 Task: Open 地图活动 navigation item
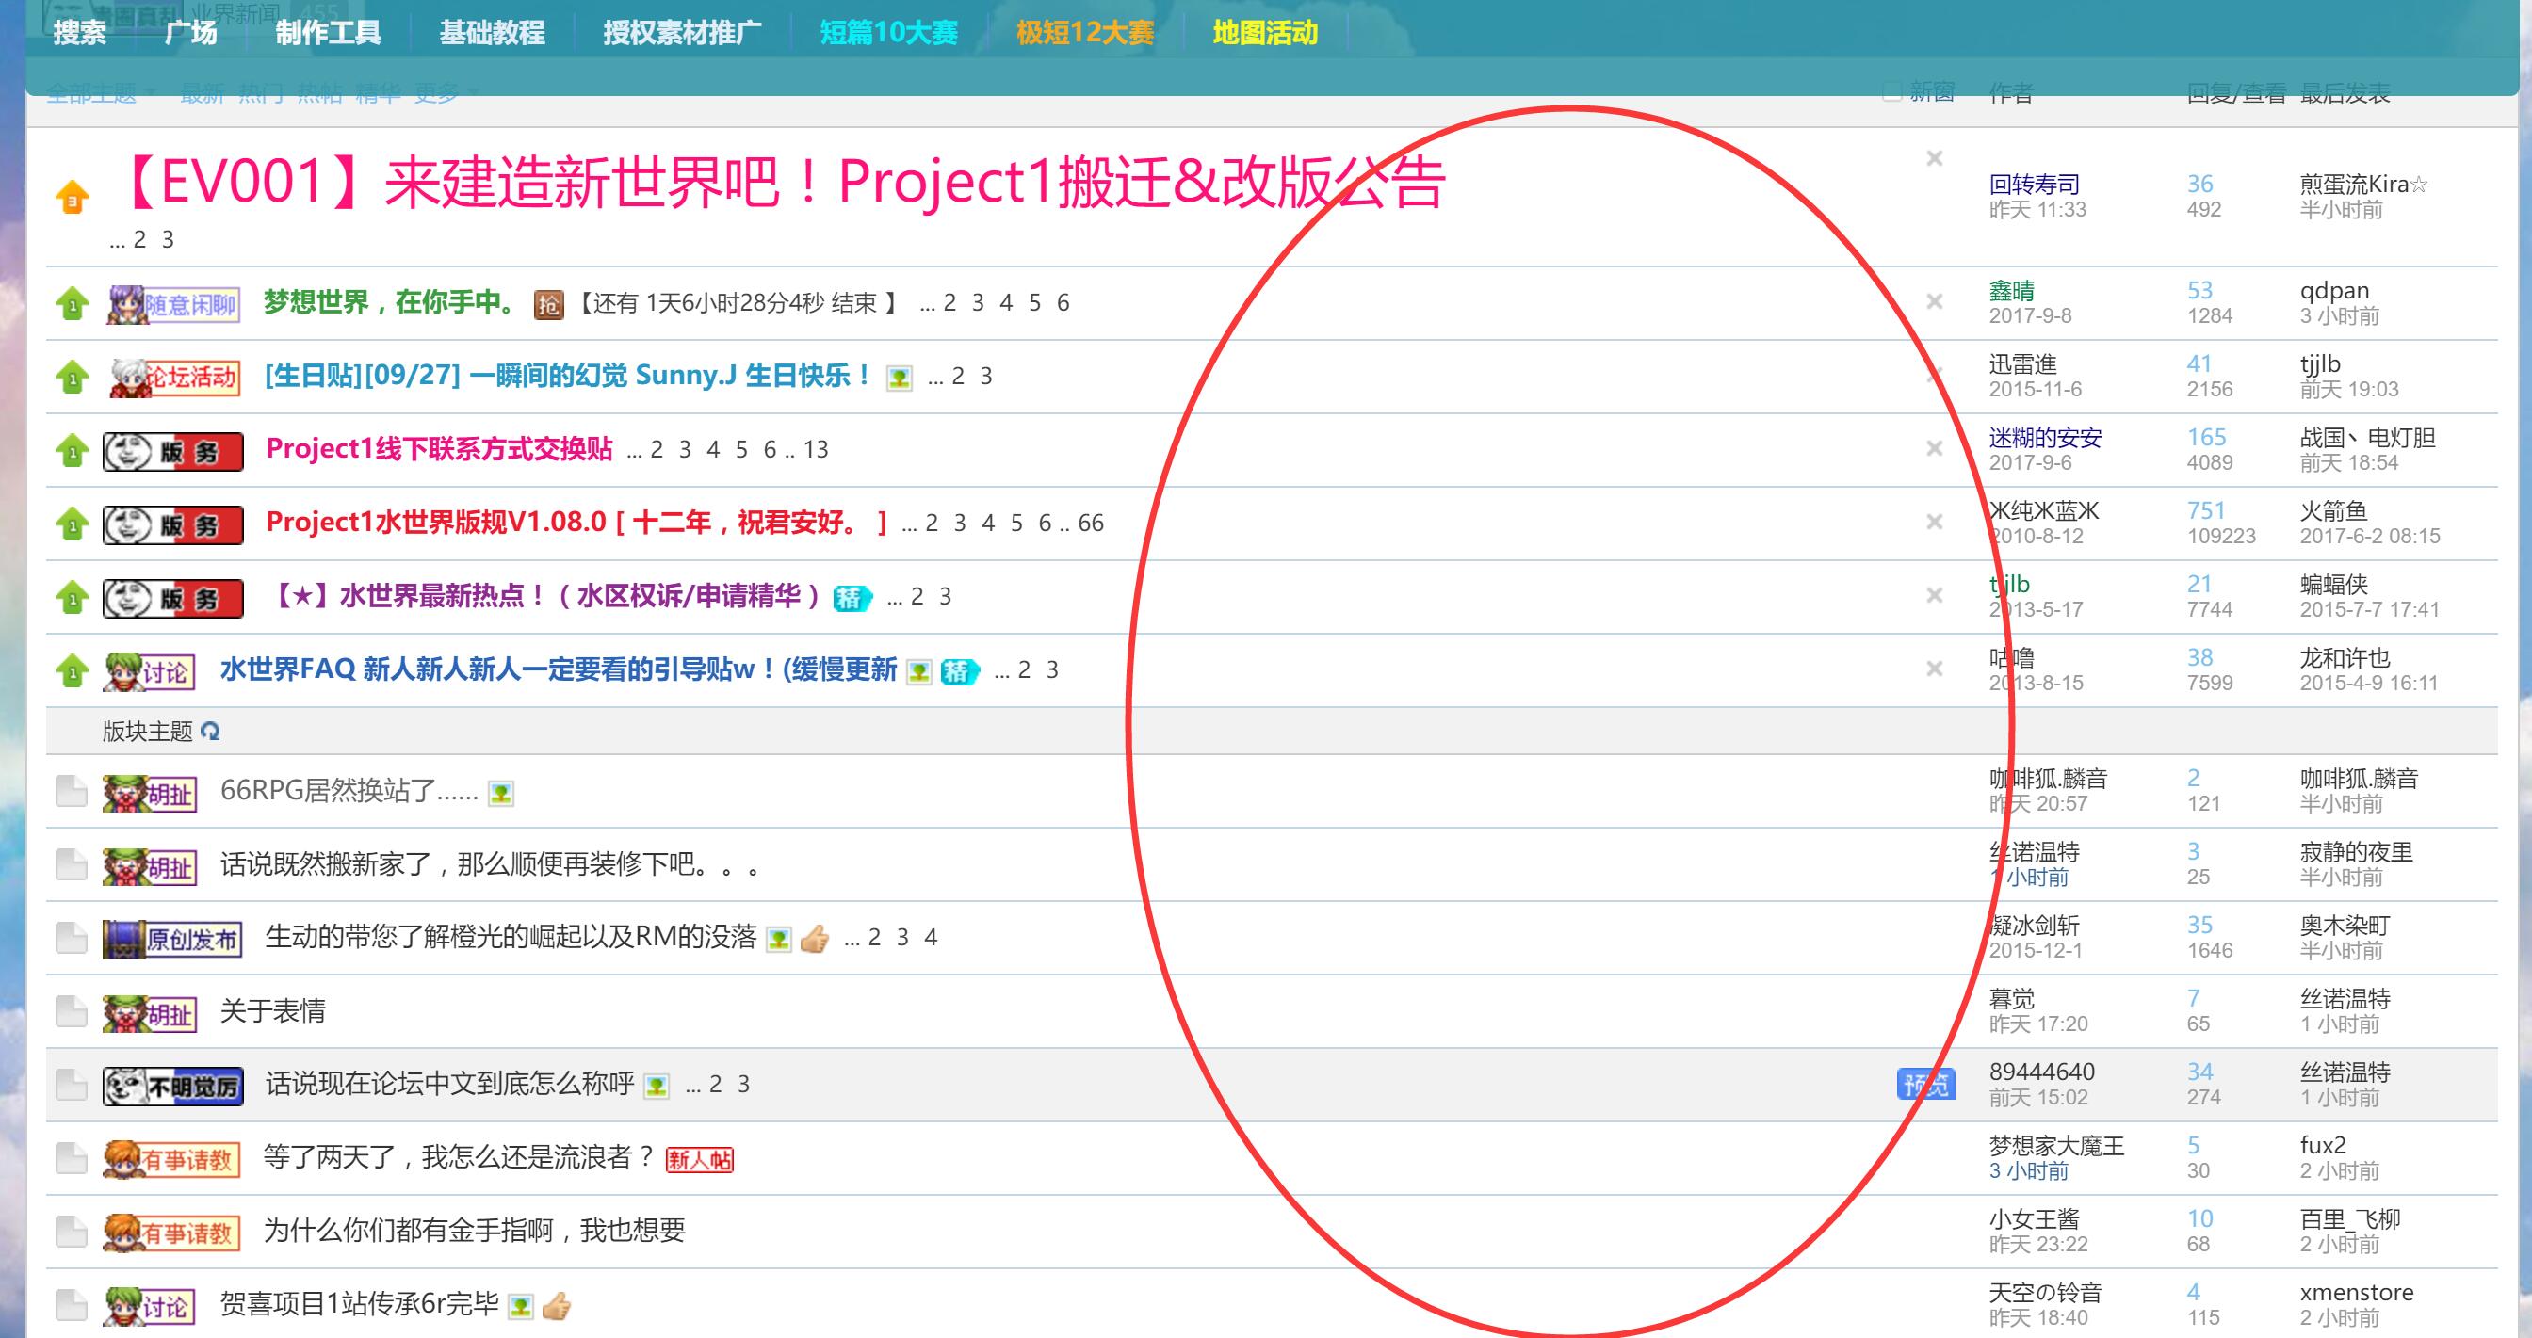[x=1265, y=32]
